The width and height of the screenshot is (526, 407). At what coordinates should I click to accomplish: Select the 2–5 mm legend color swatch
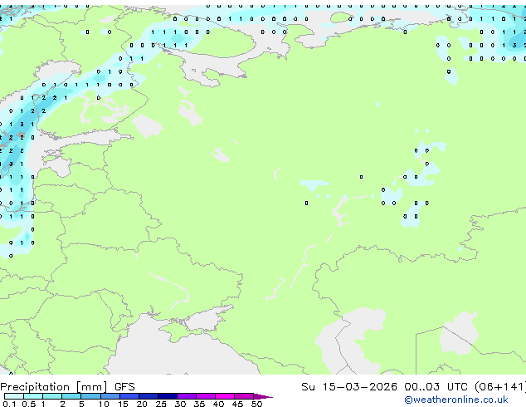coord(71,396)
